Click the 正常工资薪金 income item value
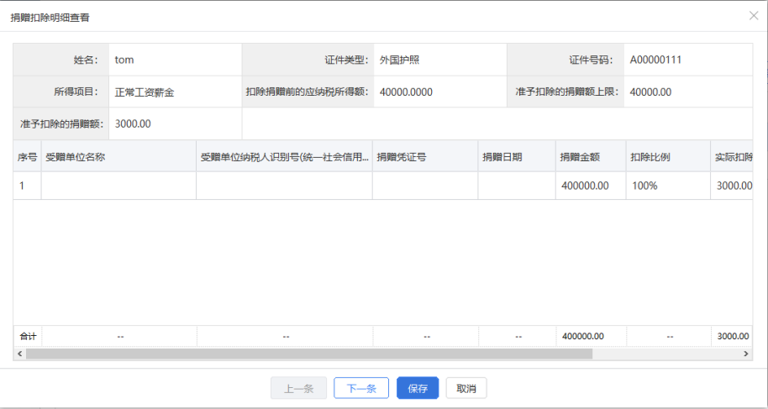The width and height of the screenshot is (768, 409). point(145,92)
